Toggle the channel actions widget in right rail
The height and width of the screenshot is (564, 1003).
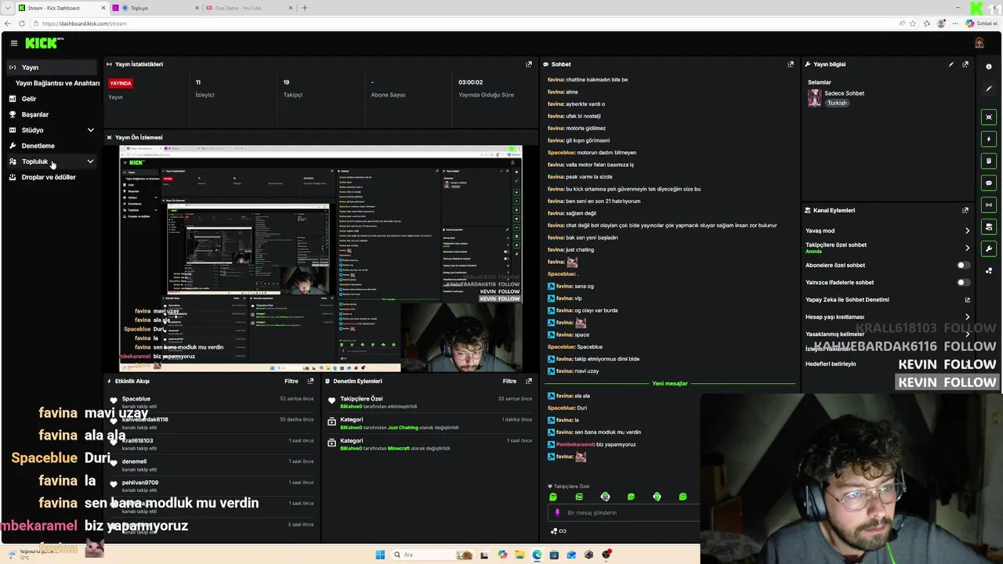989,226
